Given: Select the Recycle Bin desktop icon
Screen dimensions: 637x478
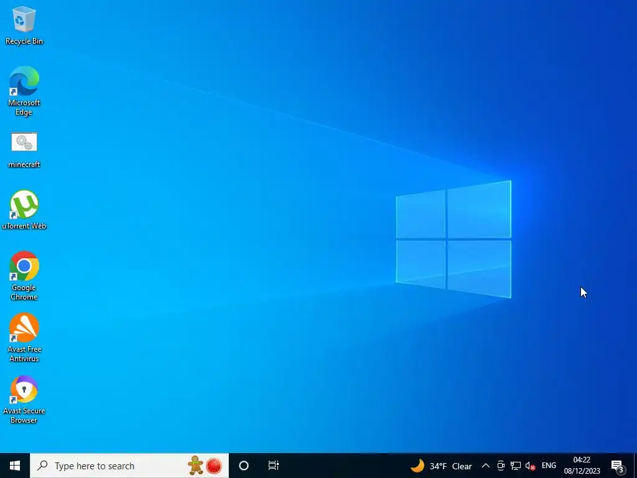Looking at the screenshot, I should 24,25.
